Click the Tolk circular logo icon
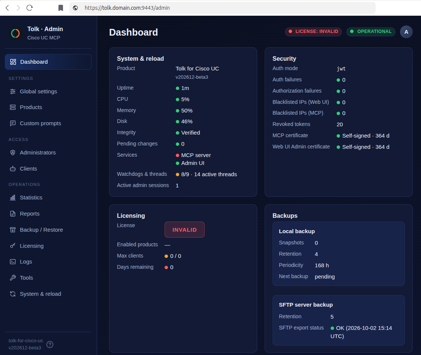Screen dimensions: 421x355 (x=15, y=33)
